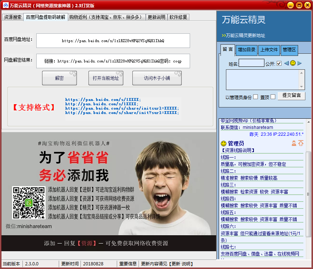This screenshot has height=269, width=313.
Task: Click 访问木子小铺 button
Action: tap(157, 78)
